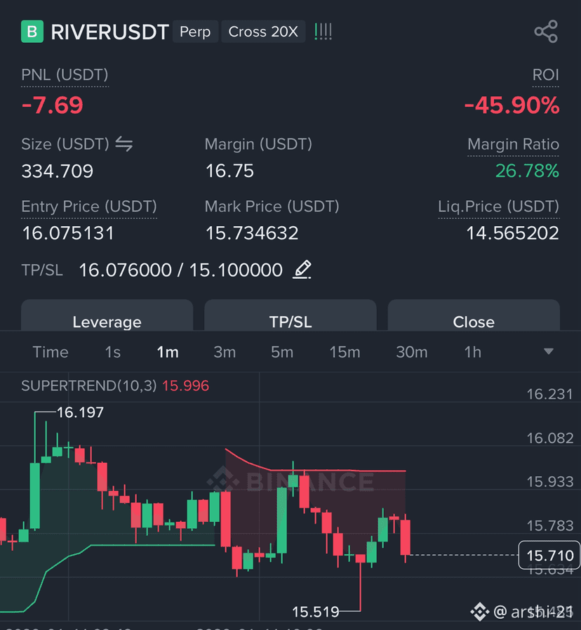Screen dimensions: 581x630
Task: Tap the Margin Ratio label
Action: click(513, 144)
